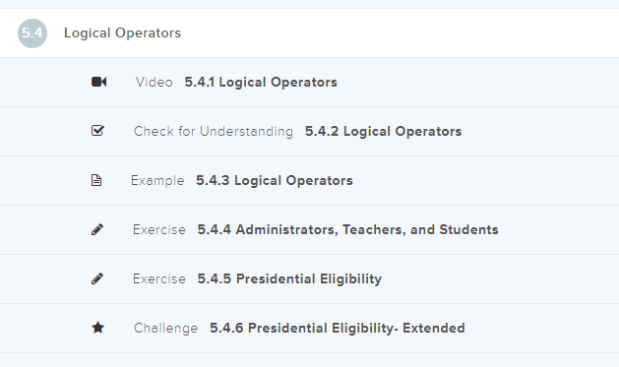Click the Example type label

click(x=157, y=181)
